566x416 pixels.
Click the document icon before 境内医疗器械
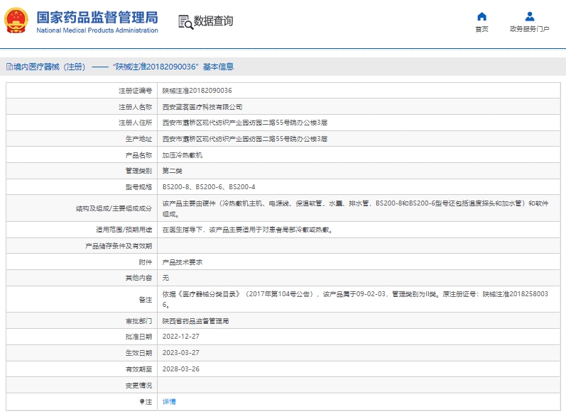tap(9, 67)
